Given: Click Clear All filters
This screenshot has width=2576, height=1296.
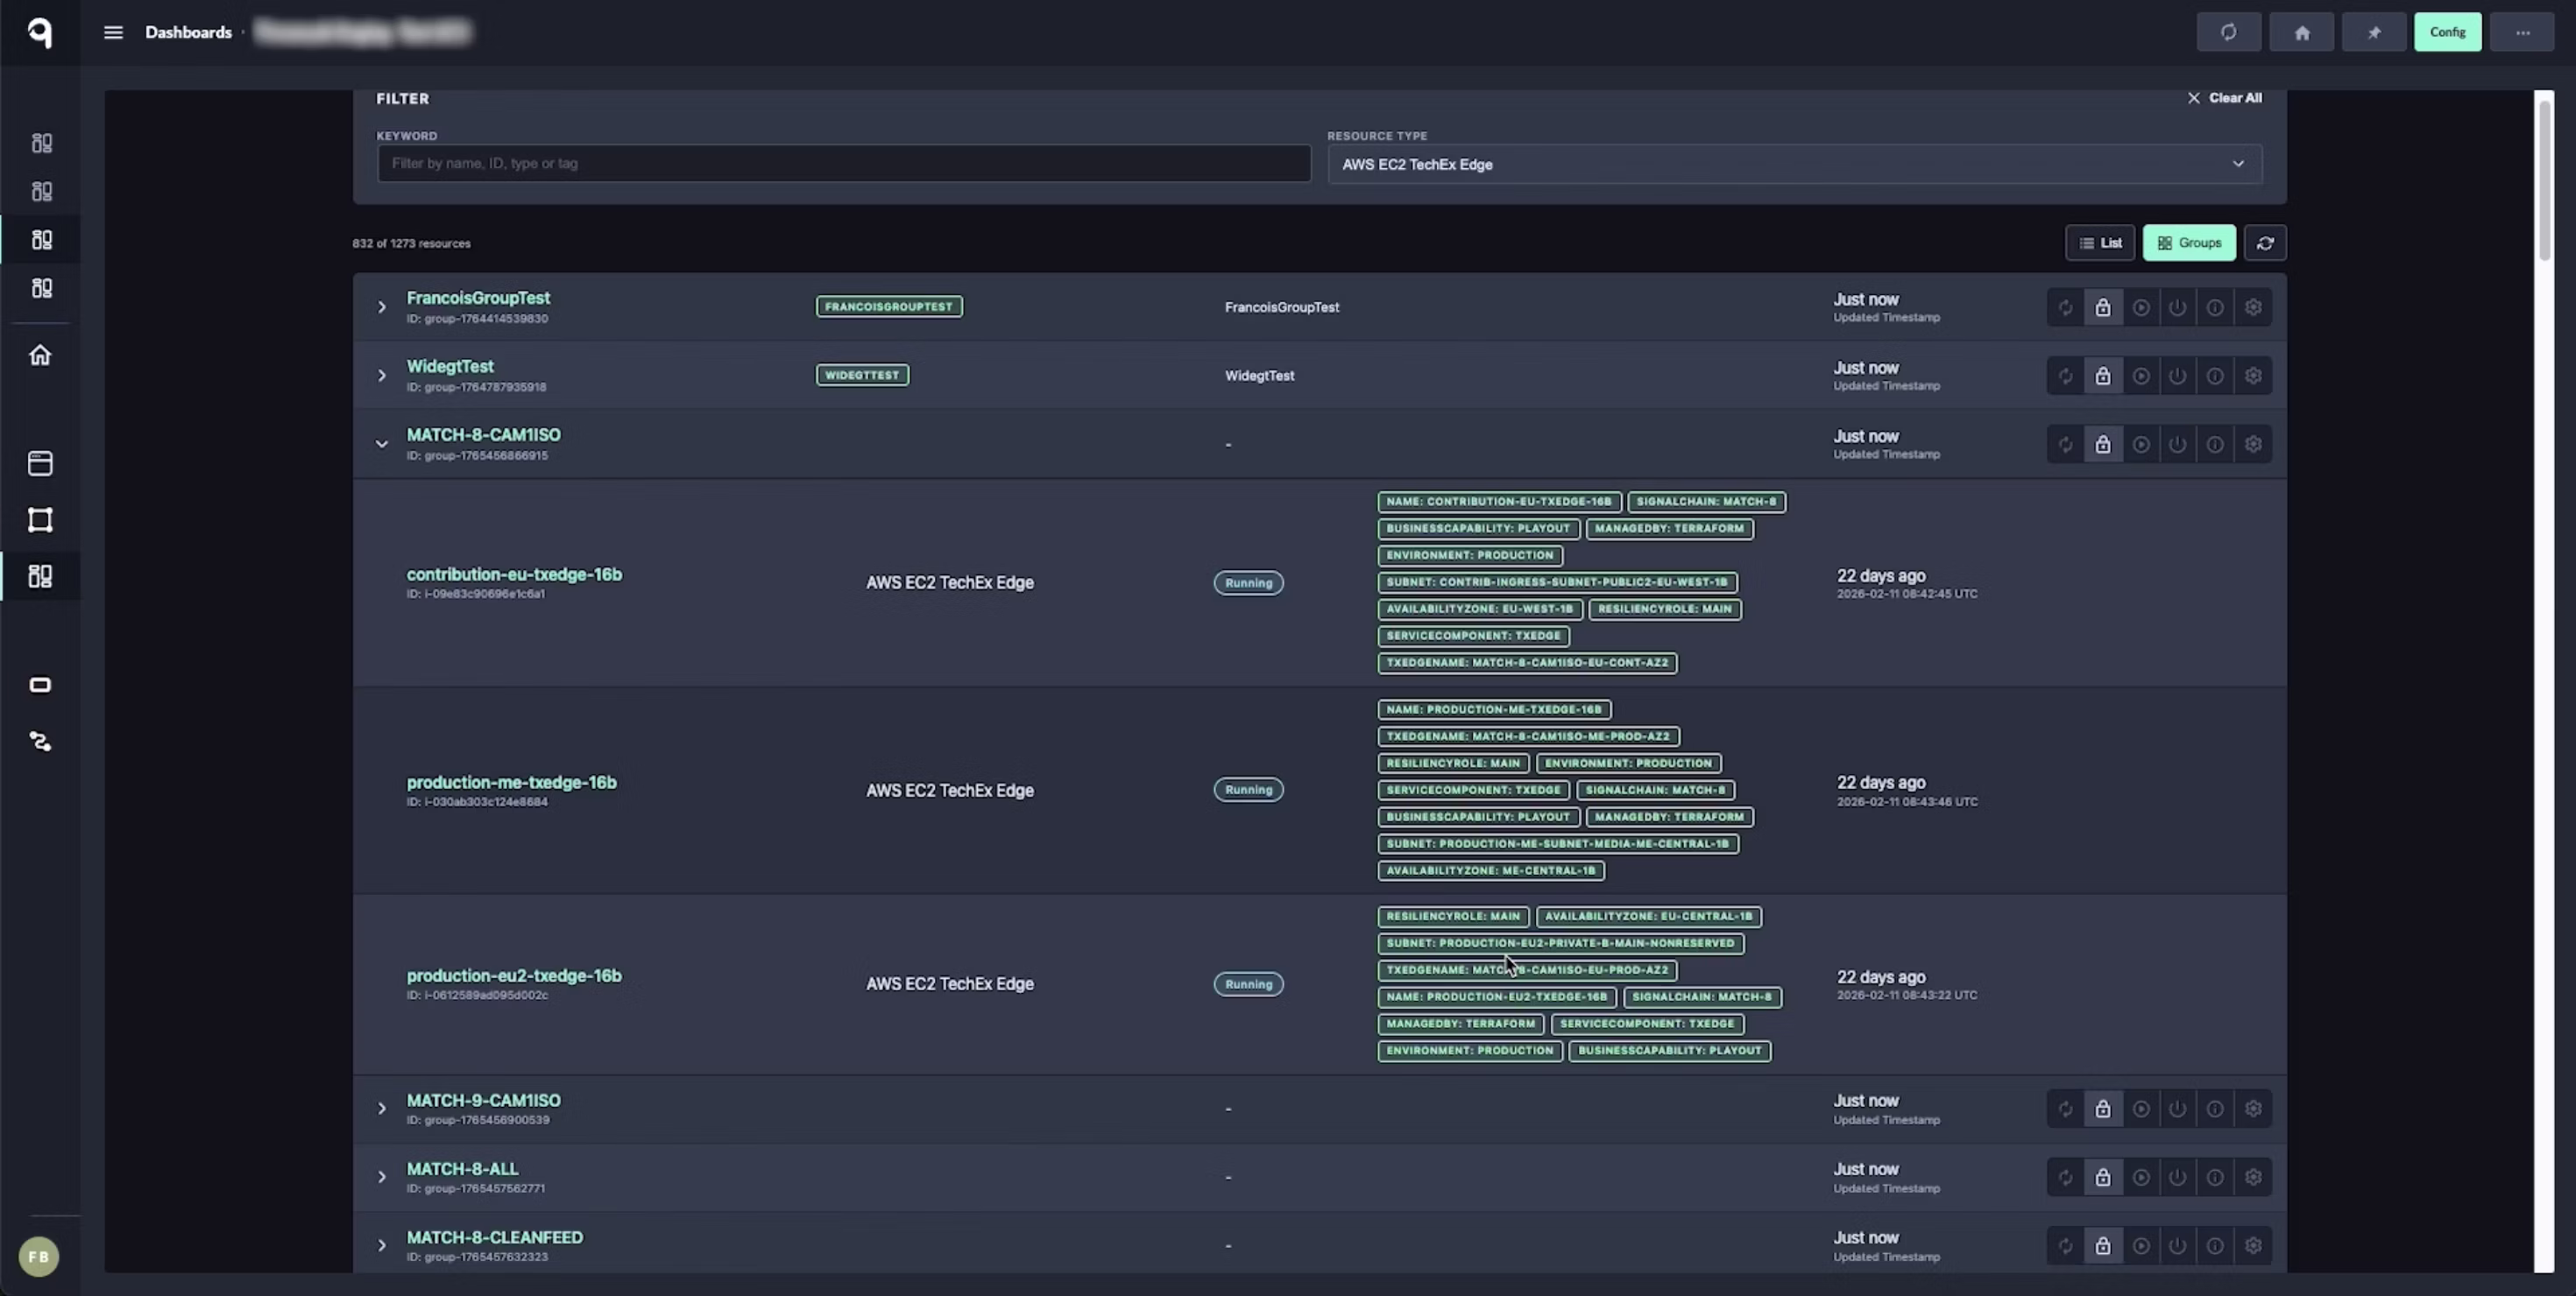Looking at the screenshot, I should tap(2224, 98).
